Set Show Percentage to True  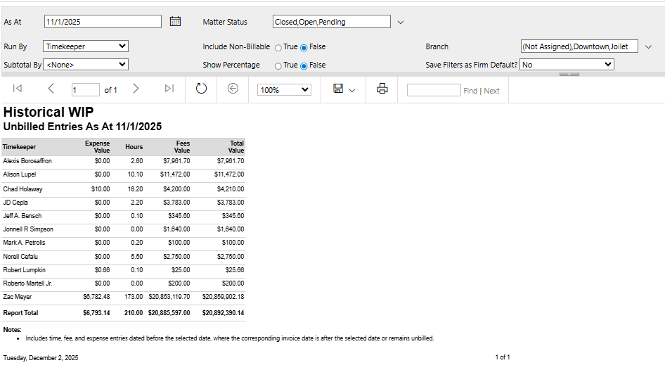coord(278,65)
